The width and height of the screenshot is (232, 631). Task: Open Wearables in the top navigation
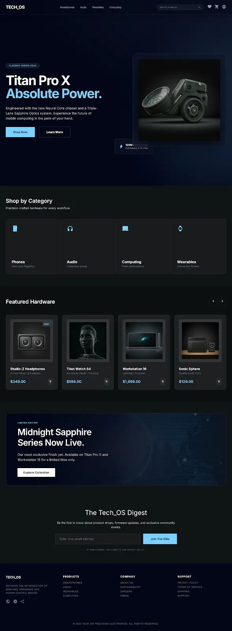(98, 7)
